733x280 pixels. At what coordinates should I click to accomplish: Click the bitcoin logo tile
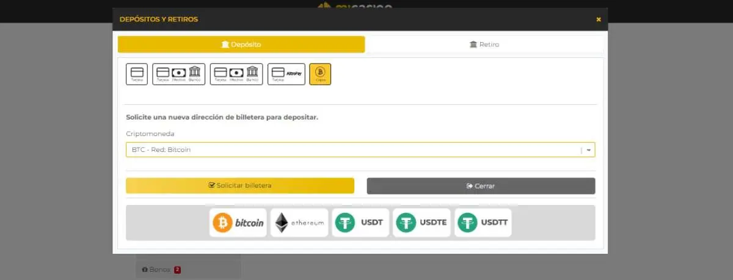238,223
